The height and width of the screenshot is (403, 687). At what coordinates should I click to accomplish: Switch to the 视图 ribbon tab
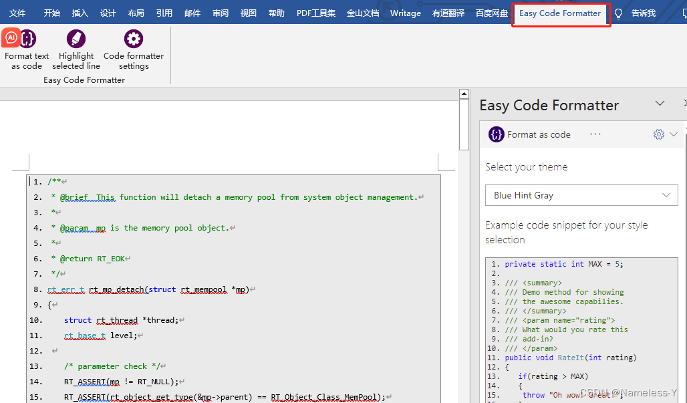coord(249,13)
